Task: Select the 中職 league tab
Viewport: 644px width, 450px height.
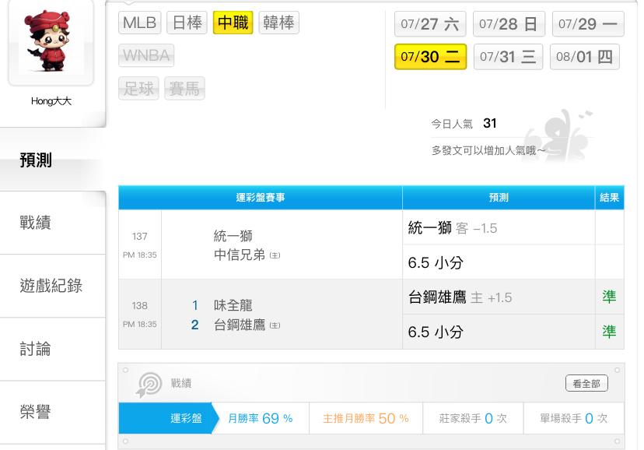Action: pos(233,23)
